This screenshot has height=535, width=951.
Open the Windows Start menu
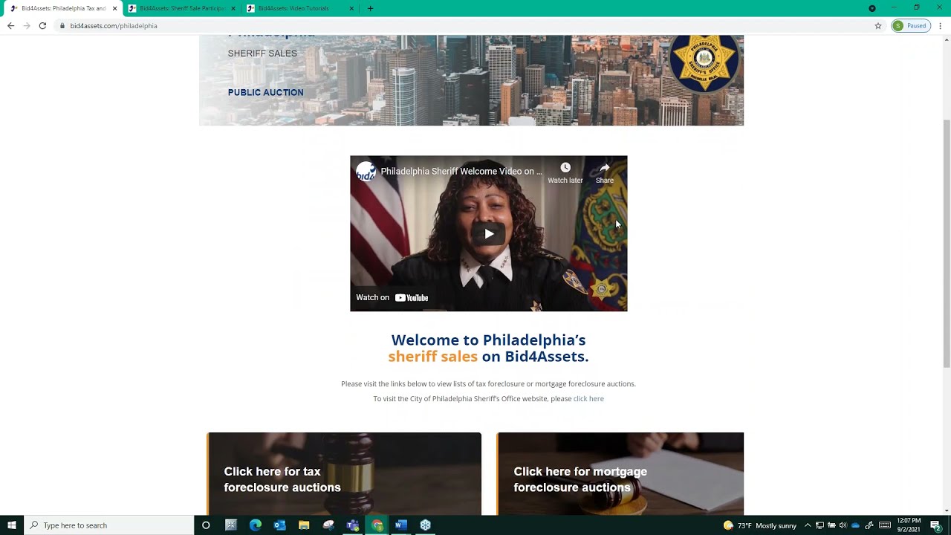pyautogui.click(x=11, y=525)
